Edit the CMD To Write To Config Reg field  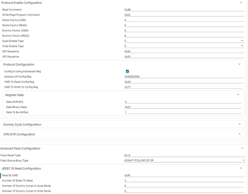(x=184, y=87)
